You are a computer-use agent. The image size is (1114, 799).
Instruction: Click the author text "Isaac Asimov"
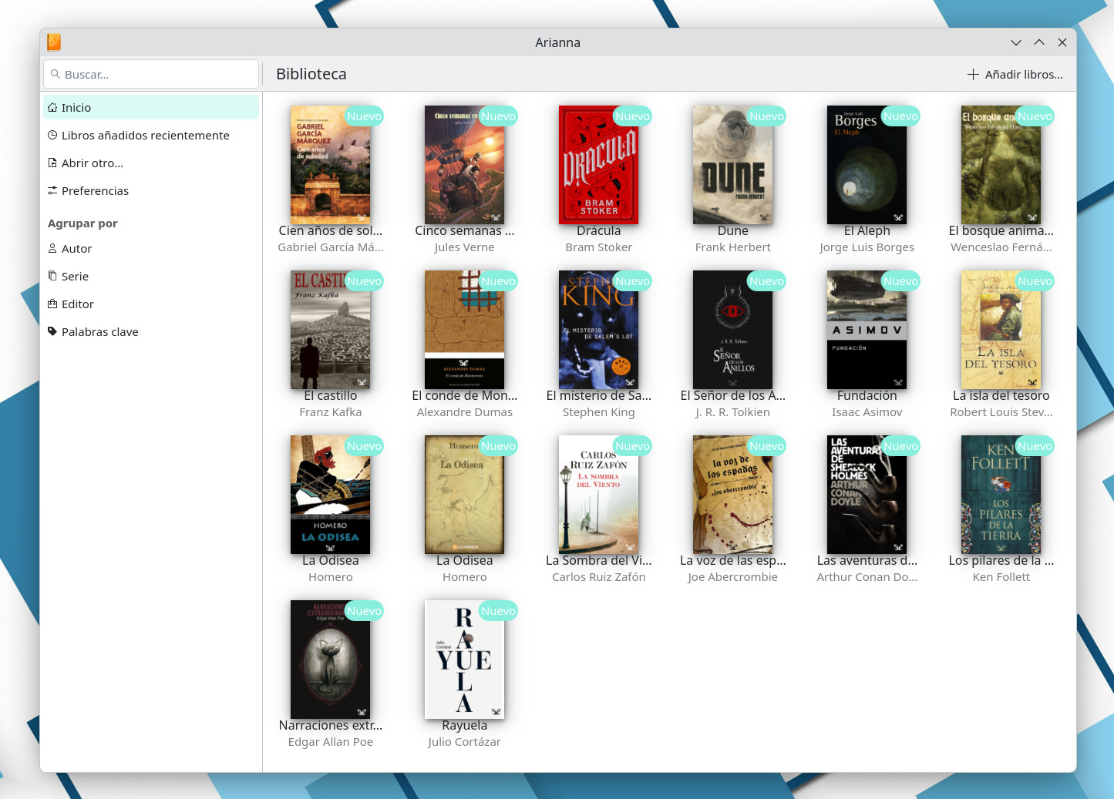867,412
